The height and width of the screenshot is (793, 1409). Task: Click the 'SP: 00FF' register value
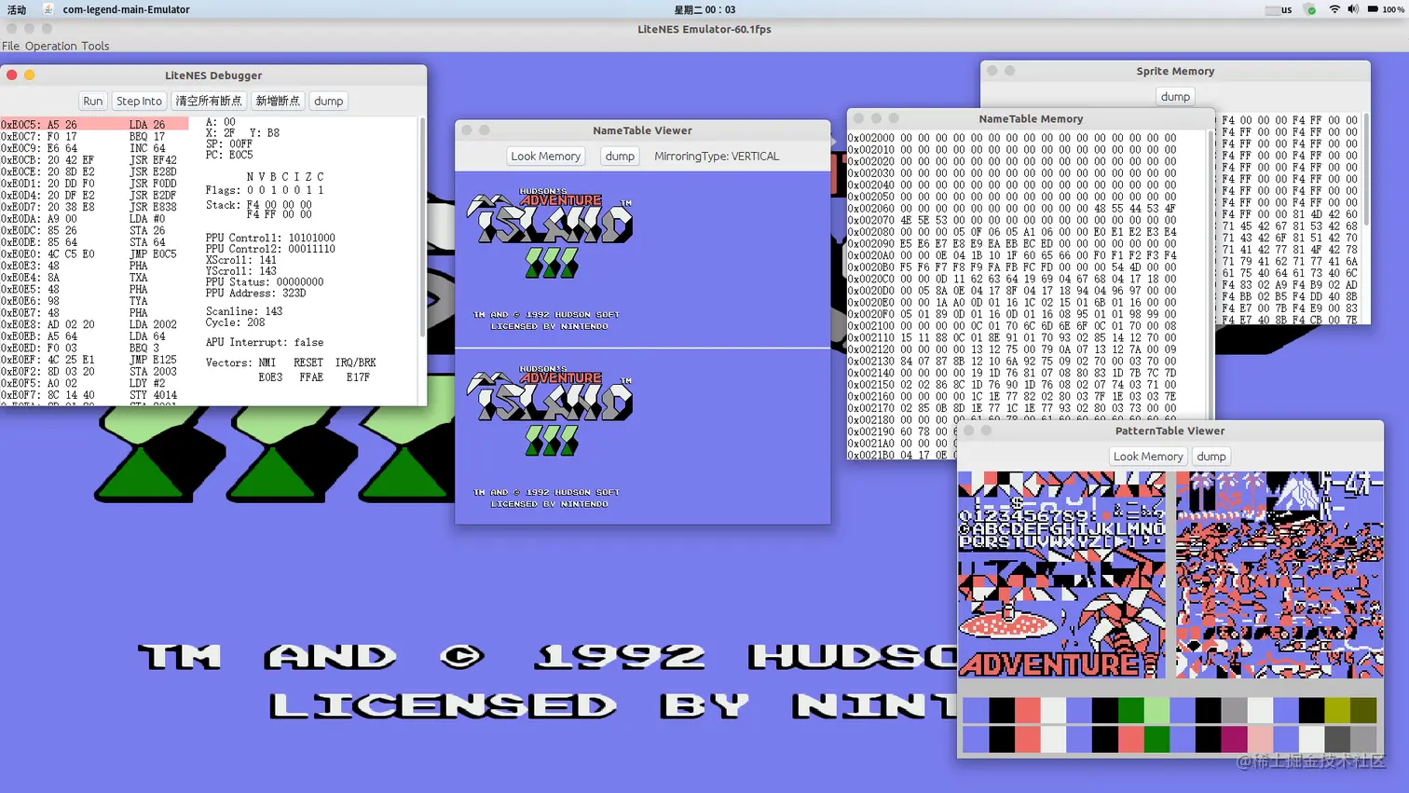[x=229, y=144]
